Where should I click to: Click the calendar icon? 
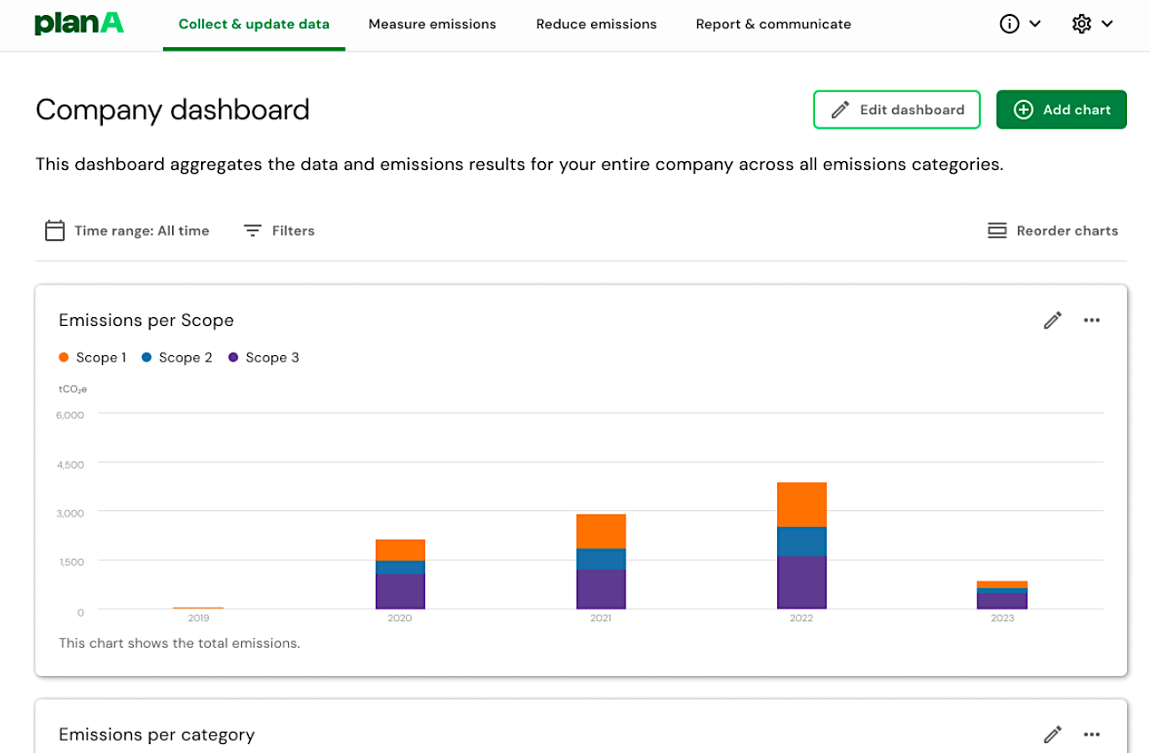[x=55, y=230]
